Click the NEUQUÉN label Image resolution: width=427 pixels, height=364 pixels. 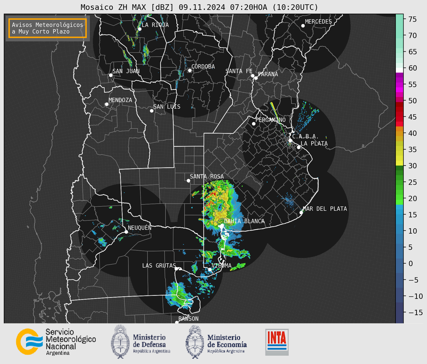click(x=140, y=228)
